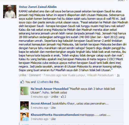
Task: Open KhusairiMorita HuzaimaHamdani's avatar
Action: pyautogui.click(x=24, y=117)
